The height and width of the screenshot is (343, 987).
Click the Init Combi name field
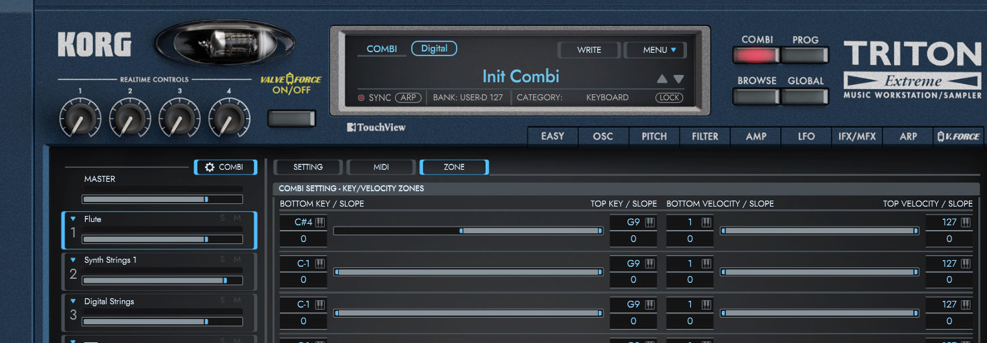pos(521,76)
